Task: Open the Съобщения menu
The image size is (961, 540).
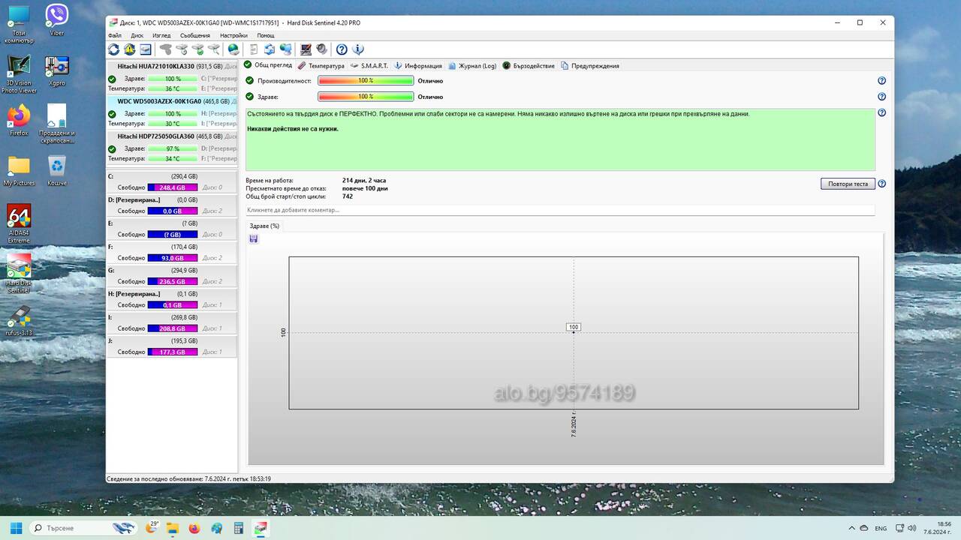Action: click(x=195, y=35)
